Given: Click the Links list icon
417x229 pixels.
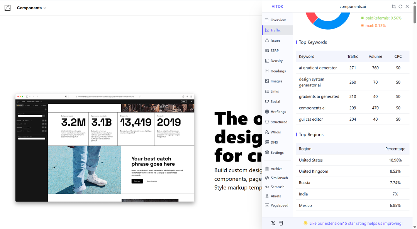Looking at the screenshot, I should [x=267, y=91].
